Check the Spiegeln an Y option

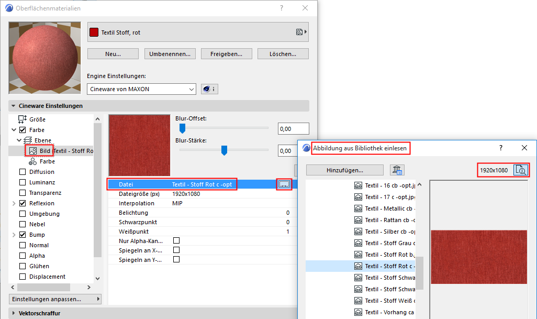point(176,259)
